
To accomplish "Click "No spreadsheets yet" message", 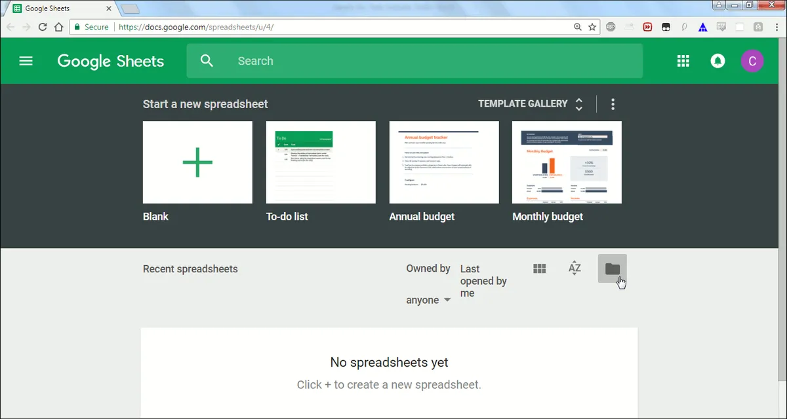I will [x=389, y=362].
